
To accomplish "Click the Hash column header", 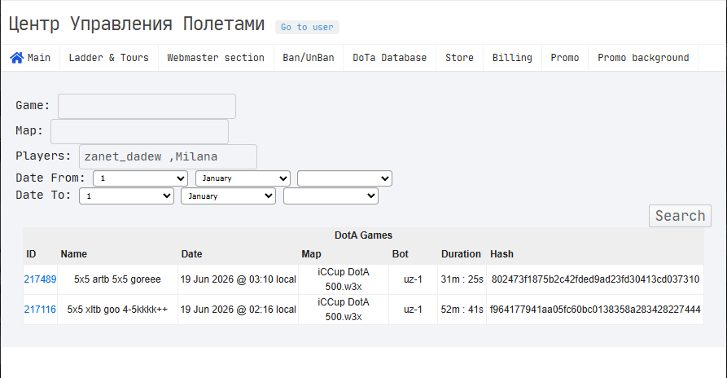I will pos(501,254).
